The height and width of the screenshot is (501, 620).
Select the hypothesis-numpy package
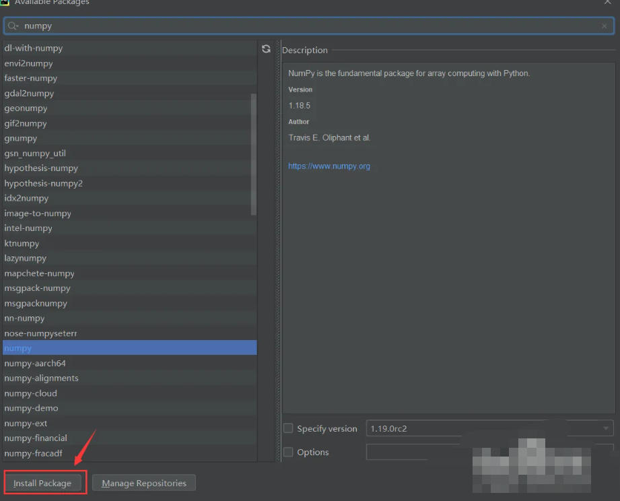pyautogui.click(x=42, y=168)
